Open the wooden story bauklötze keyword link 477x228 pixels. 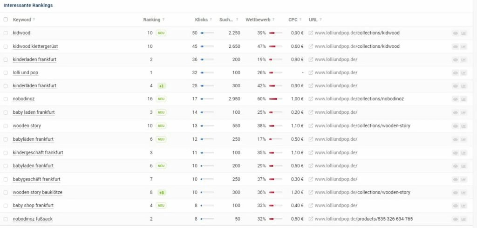(x=37, y=192)
